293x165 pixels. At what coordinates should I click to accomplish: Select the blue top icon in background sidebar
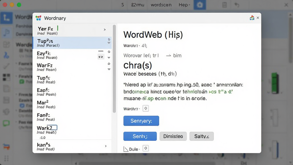[x=6, y=18]
